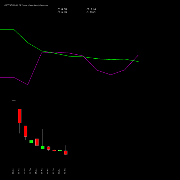Select the red candlestick for 25 Nov
Viewport: 180px width, 180px height.
(26, 131)
